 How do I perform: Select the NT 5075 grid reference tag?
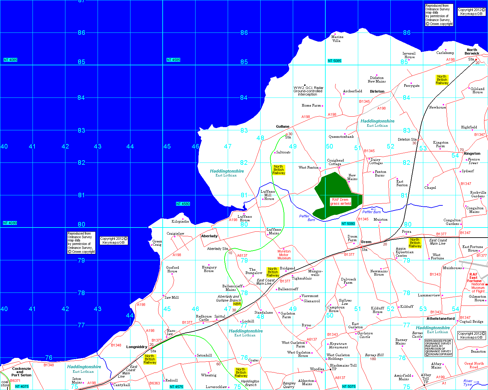click(x=349, y=386)
